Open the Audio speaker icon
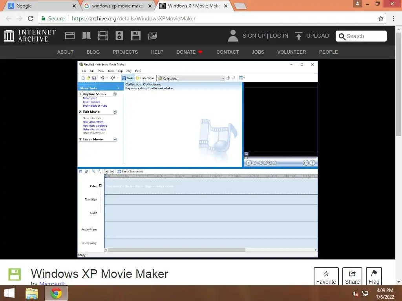The height and width of the screenshot is (301, 402). 119,36
